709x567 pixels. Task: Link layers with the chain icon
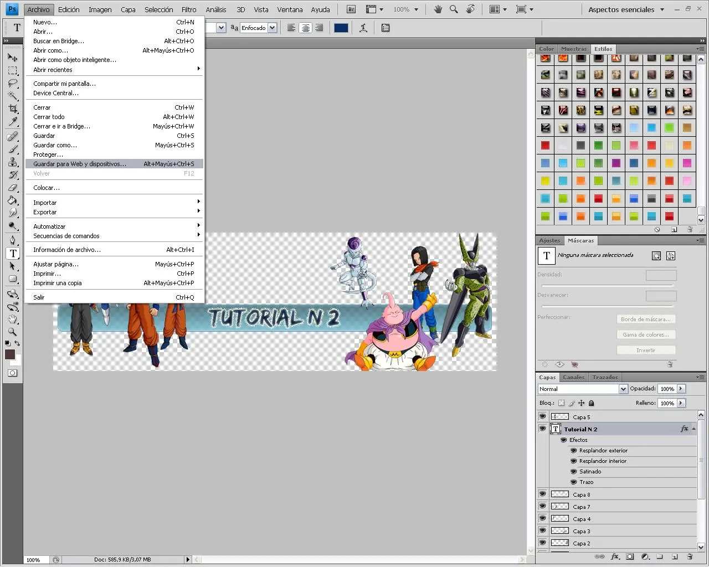click(599, 556)
